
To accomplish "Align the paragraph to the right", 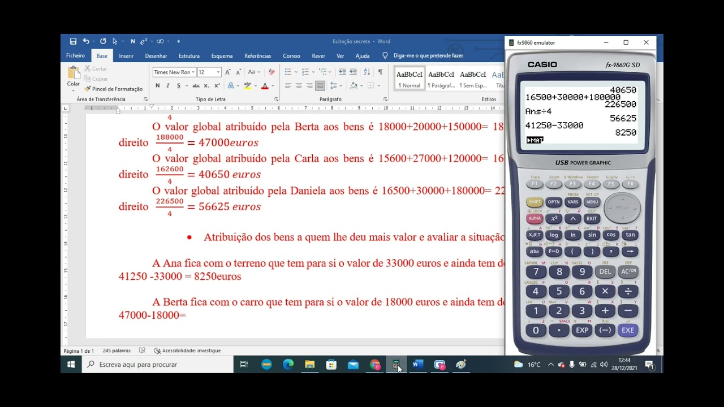I will [309, 86].
